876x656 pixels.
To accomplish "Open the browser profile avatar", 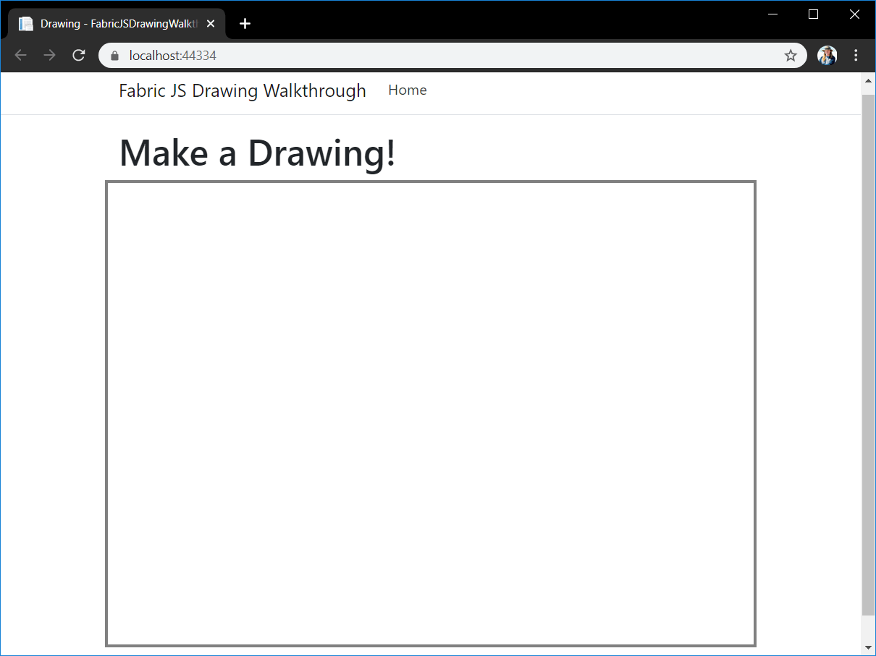I will pyautogui.click(x=827, y=55).
